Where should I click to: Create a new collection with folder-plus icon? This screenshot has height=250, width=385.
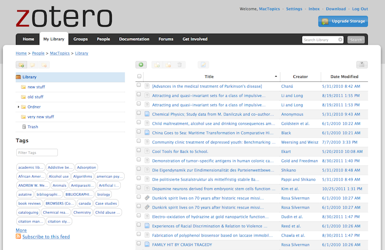click(x=21, y=65)
